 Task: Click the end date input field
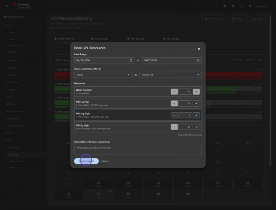(x=172, y=60)
